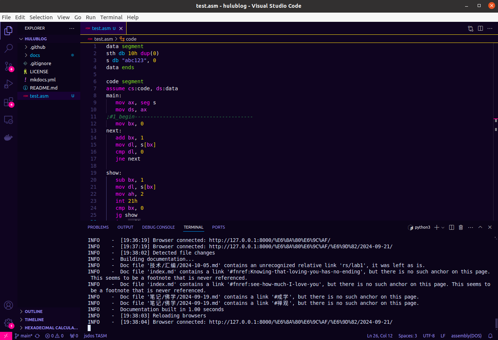Open the Run and Debug view

(9, 84)
